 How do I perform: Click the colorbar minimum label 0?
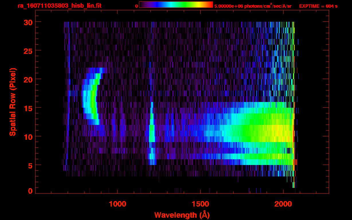(136, 6)
